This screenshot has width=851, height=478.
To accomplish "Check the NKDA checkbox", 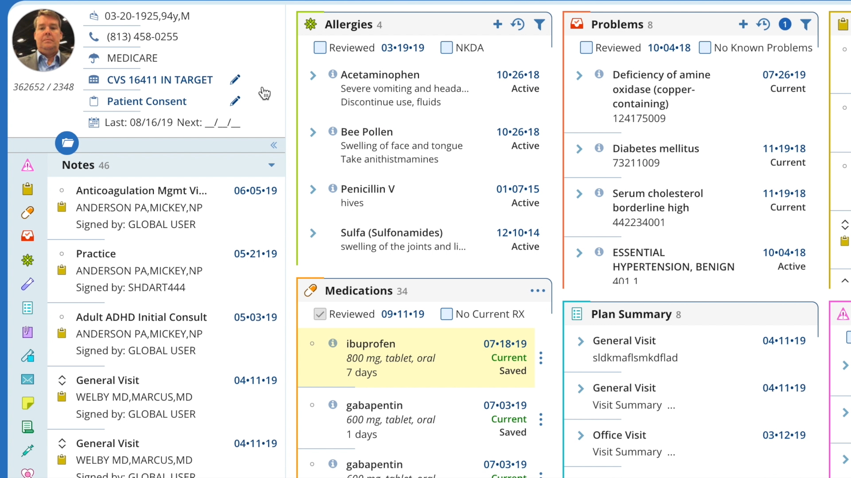I will (x=446, y=47).
